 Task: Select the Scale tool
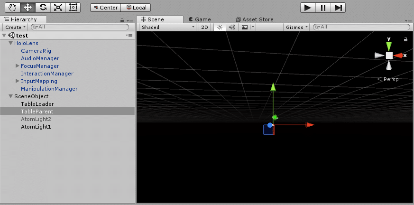tap(57, 8)
